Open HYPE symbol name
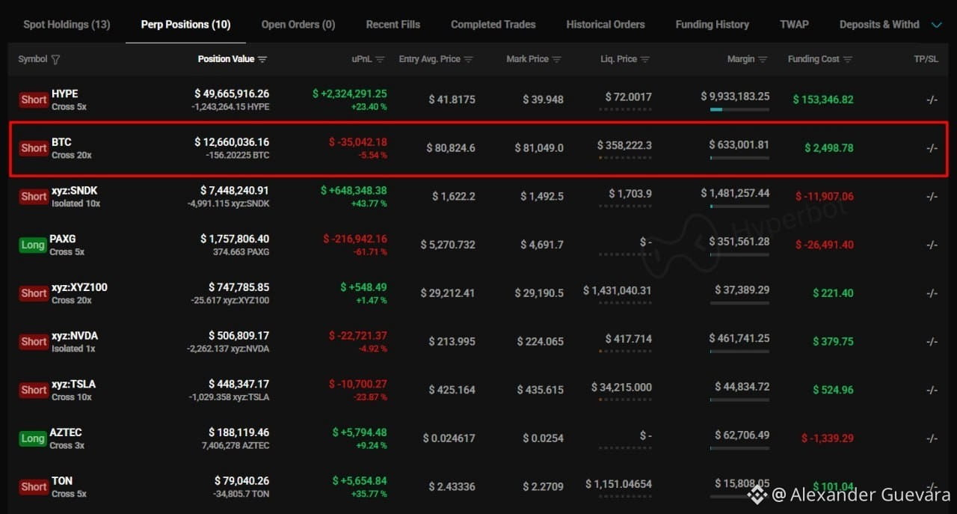 [64, 94]
